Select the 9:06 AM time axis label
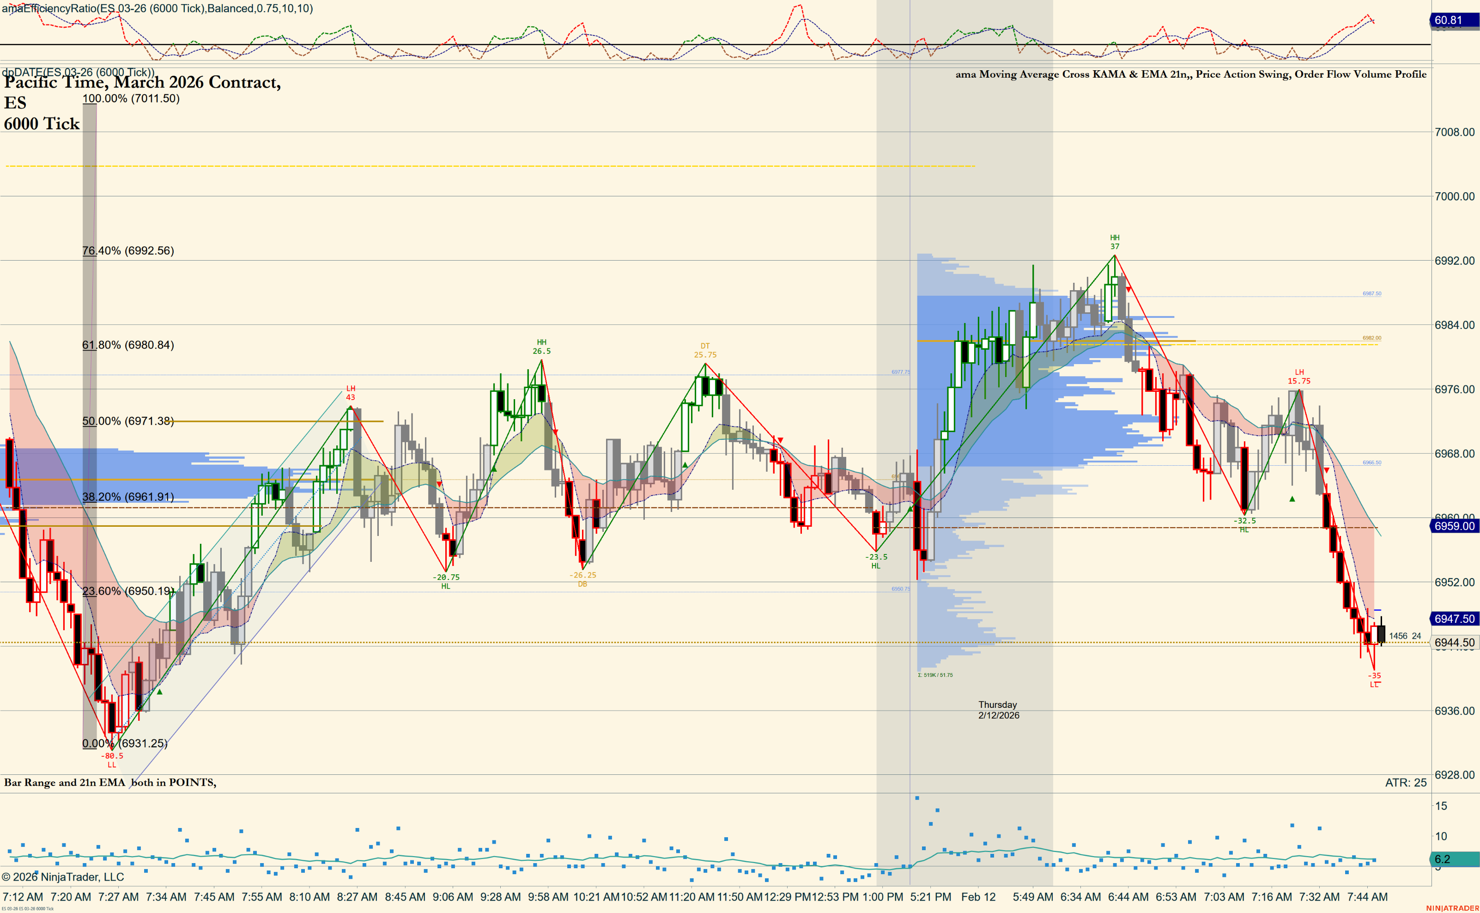The width and height of the screenshot is (1480, 913). pyautogui.click(x=453, y=897)
